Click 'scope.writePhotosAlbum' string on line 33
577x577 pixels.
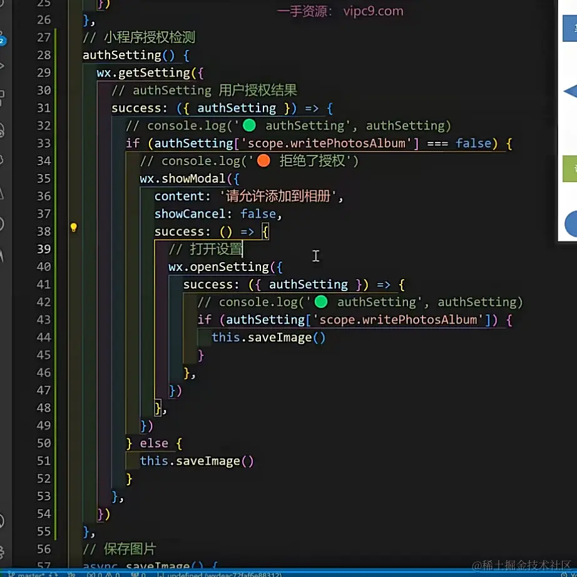(326, 143)
